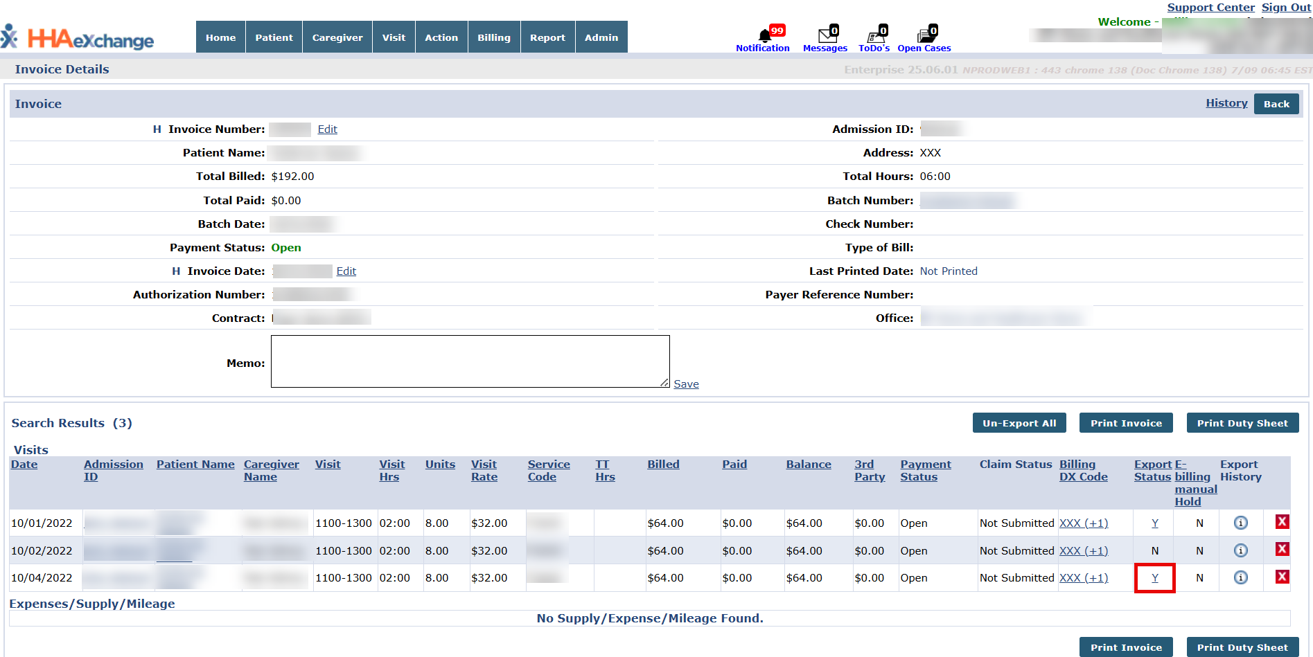
Task: Save the memo text
Action: (686, 384)
